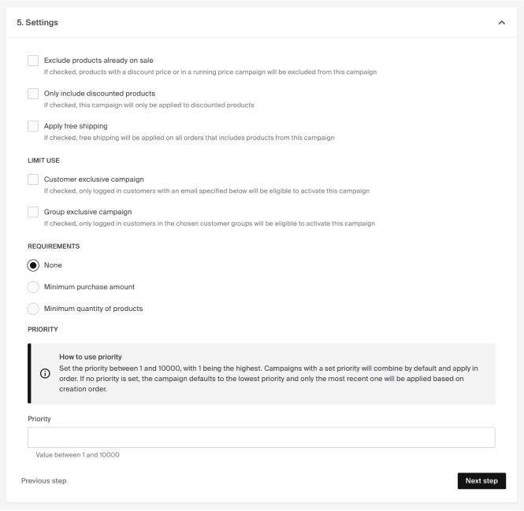Click the Customer exclusive campaign label text
Screen dimensions: 524x511
(x=94, y=180)
